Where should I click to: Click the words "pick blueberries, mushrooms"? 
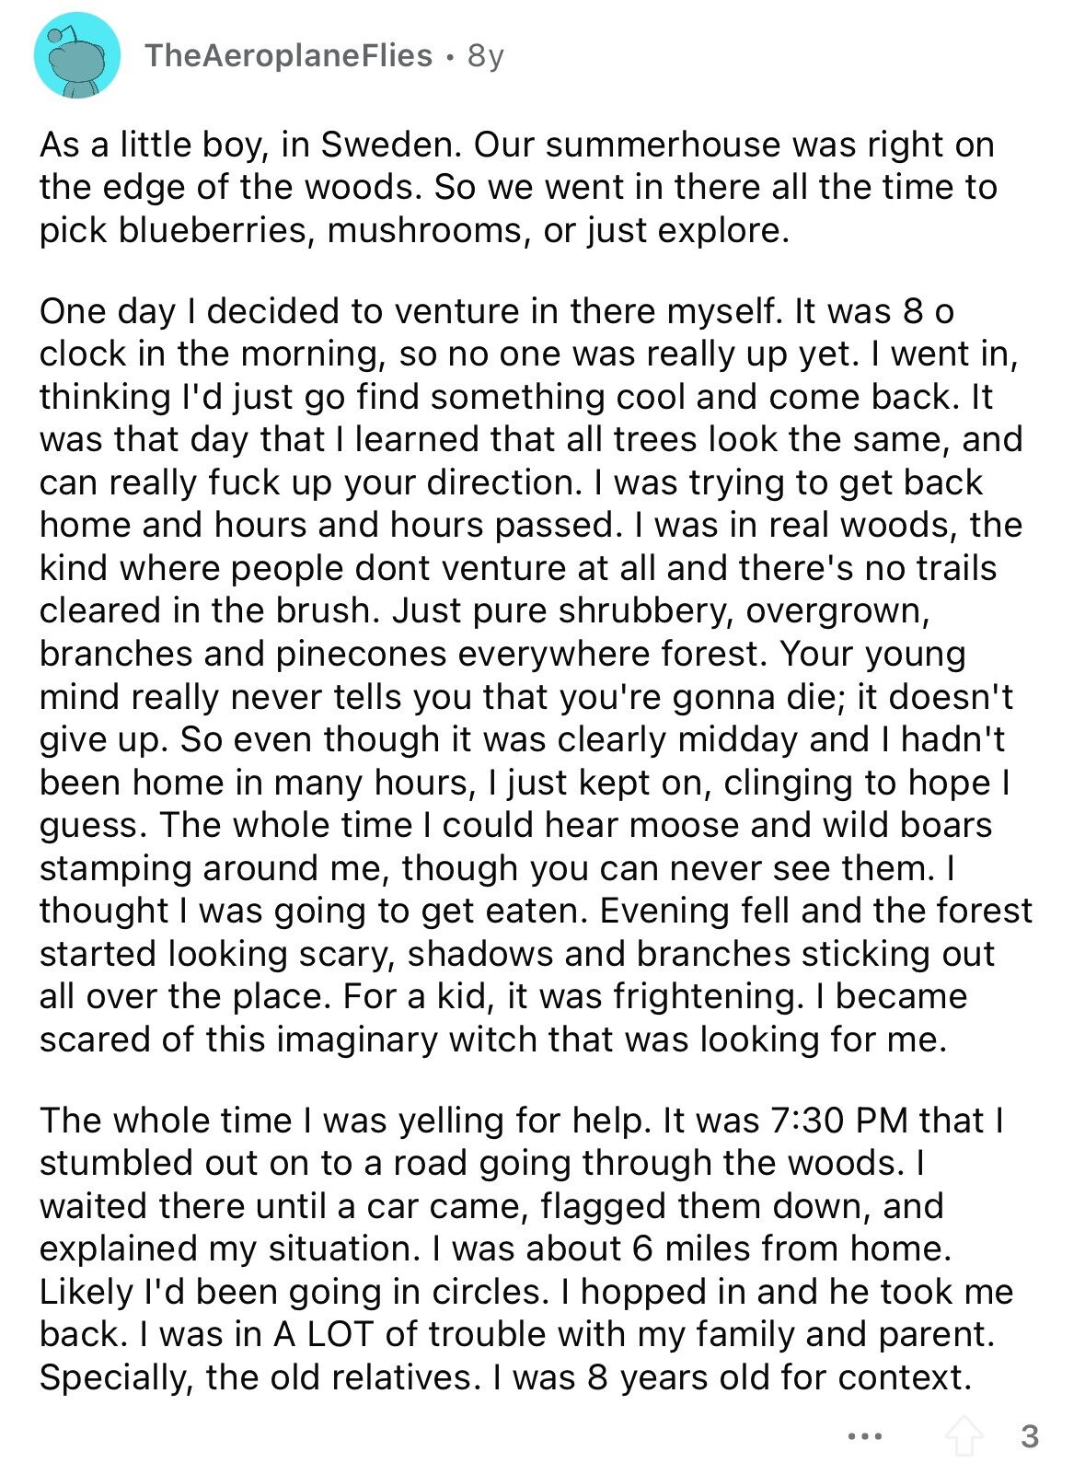(x=283, y=230)
